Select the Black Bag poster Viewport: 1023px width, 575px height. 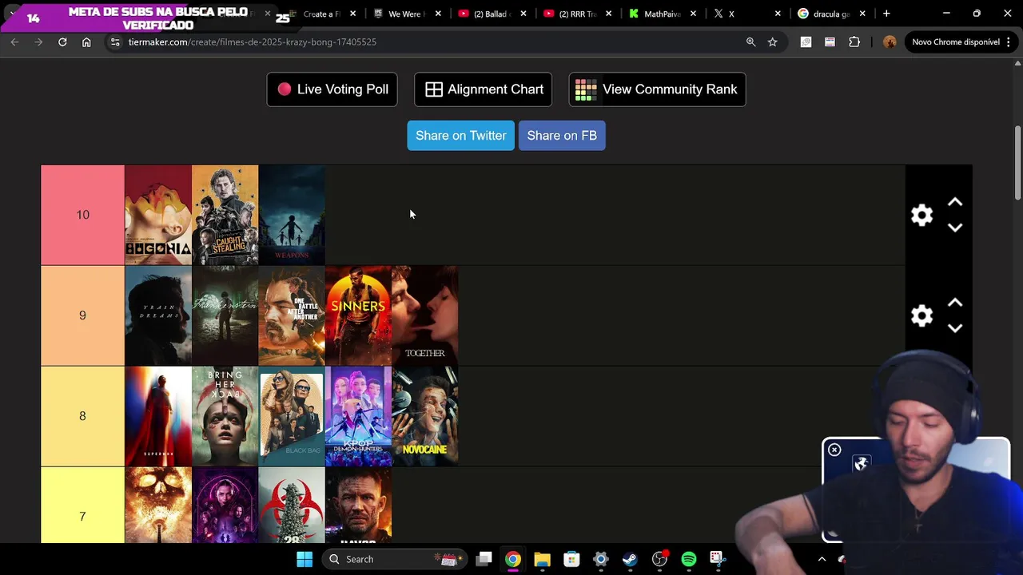coord(292,416)
